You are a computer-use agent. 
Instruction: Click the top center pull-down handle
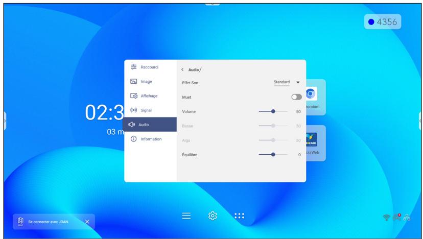213,4
